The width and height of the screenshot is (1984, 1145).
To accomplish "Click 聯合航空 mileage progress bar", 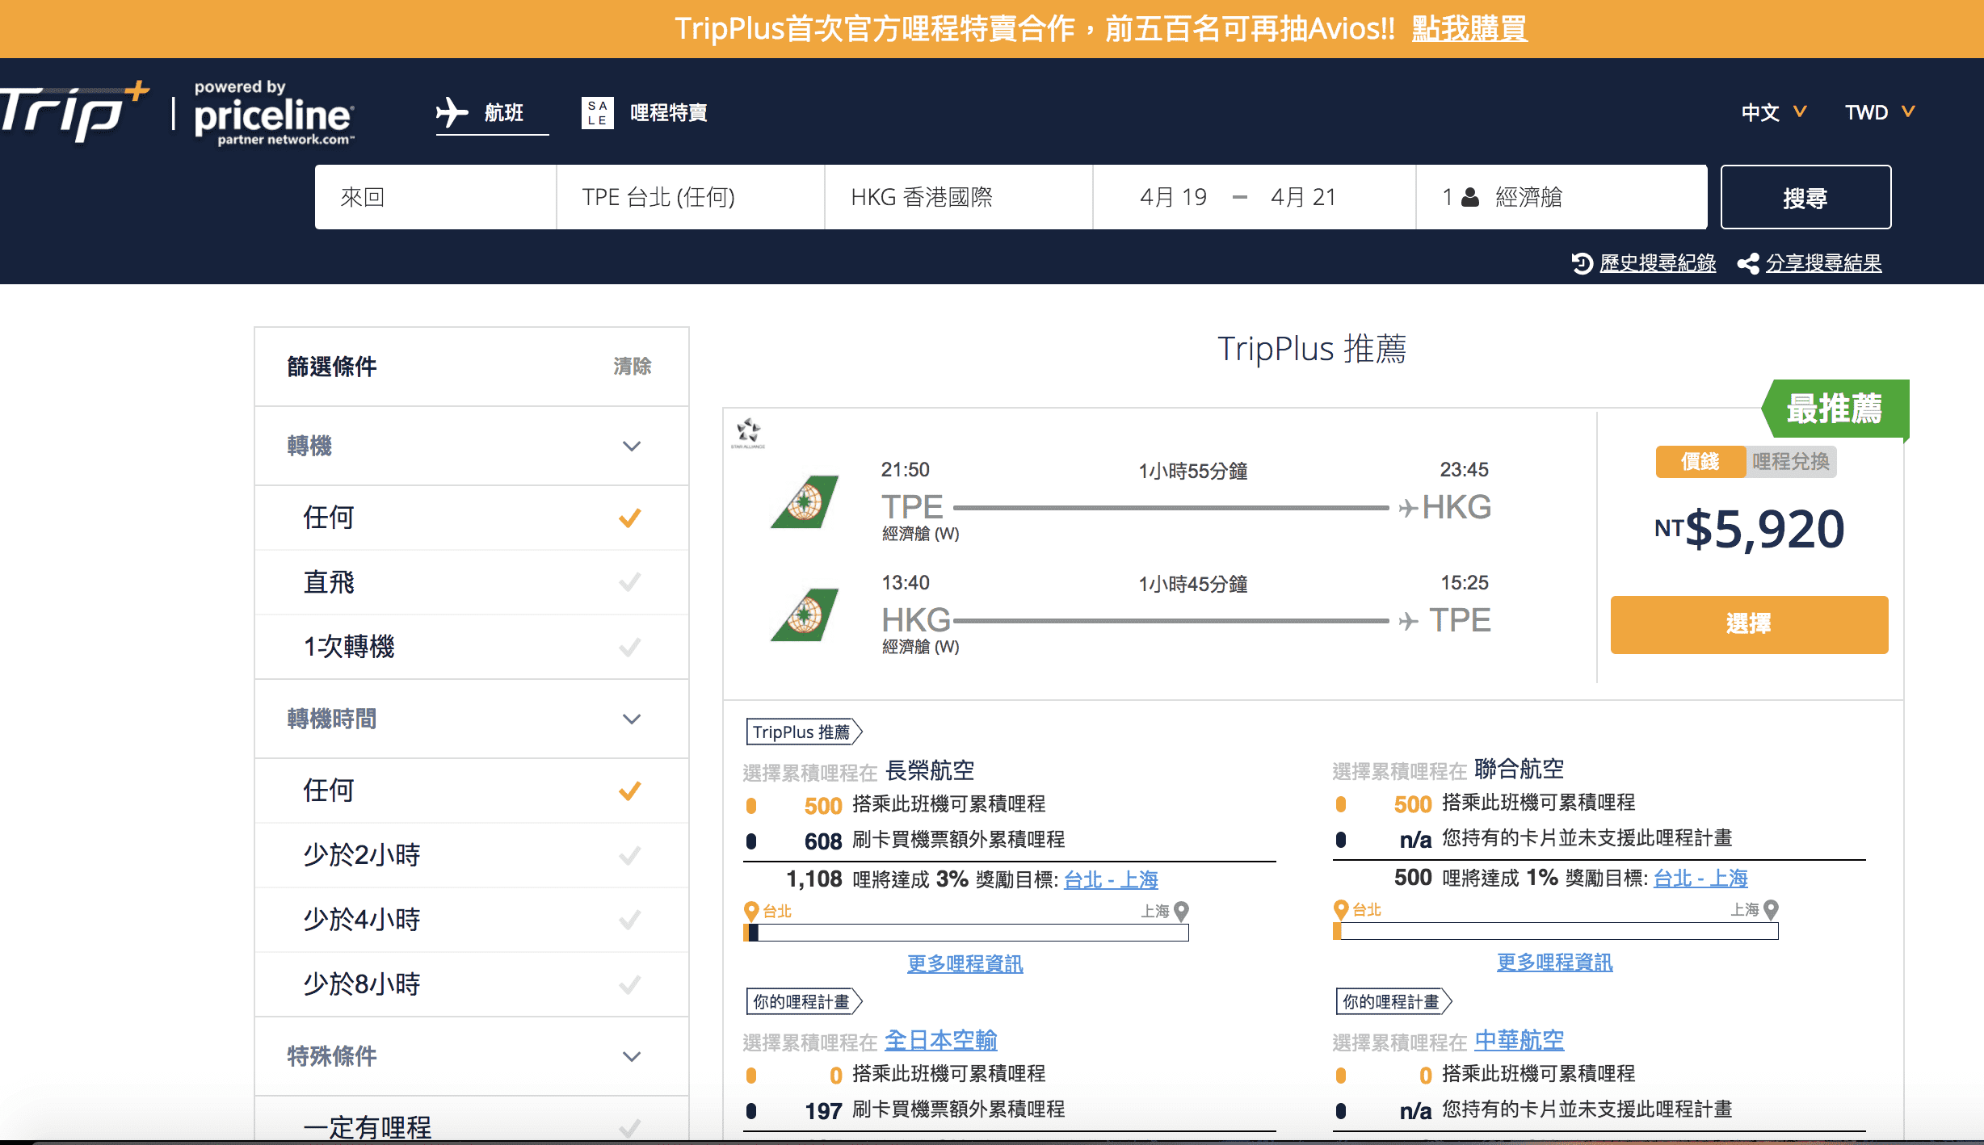I will point(1556,931).
